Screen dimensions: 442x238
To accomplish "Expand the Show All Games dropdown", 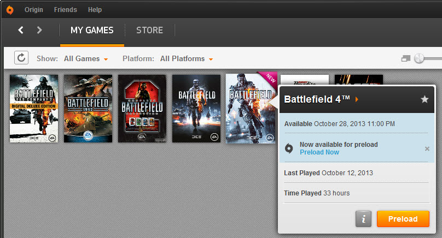I will pos(86,59).
